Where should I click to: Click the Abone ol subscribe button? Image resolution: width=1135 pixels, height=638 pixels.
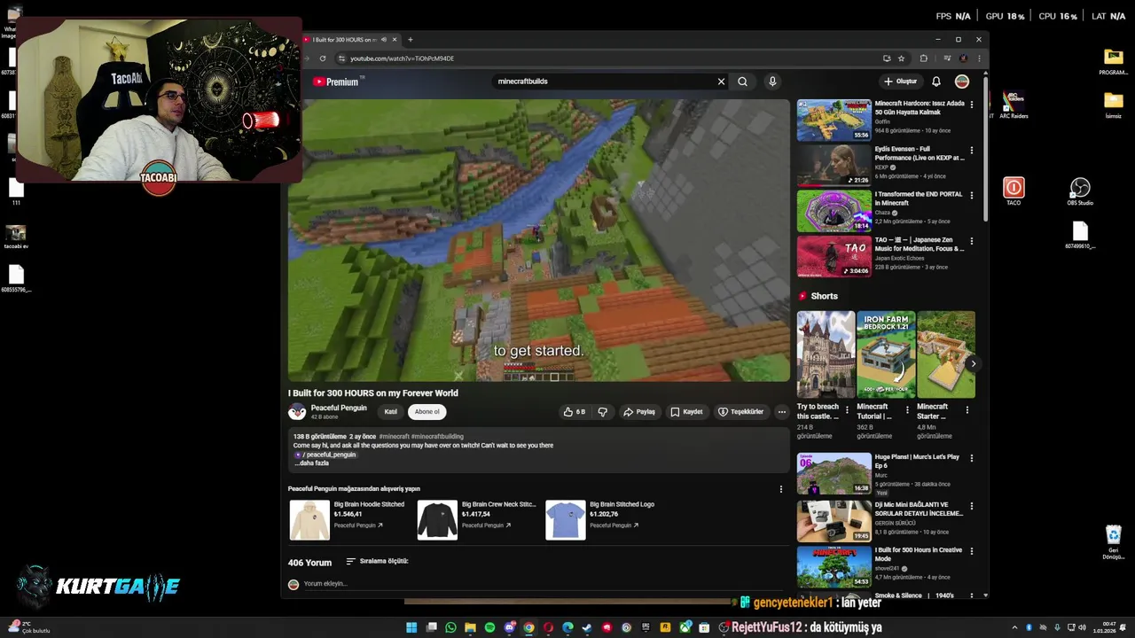pyautogui.click(x=427, y=412)
